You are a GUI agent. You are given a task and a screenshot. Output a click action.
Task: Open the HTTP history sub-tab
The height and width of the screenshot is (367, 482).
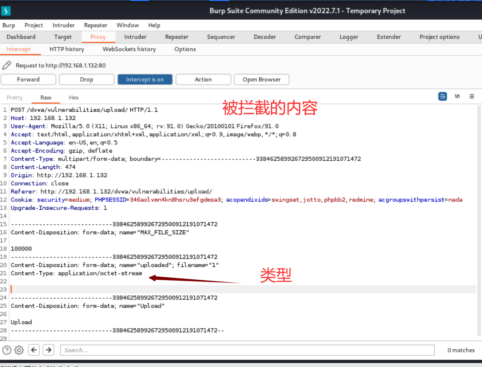click(67, 49)
